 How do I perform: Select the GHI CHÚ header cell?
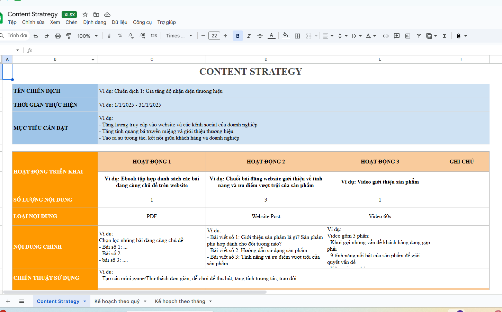(x=461, y=162)
